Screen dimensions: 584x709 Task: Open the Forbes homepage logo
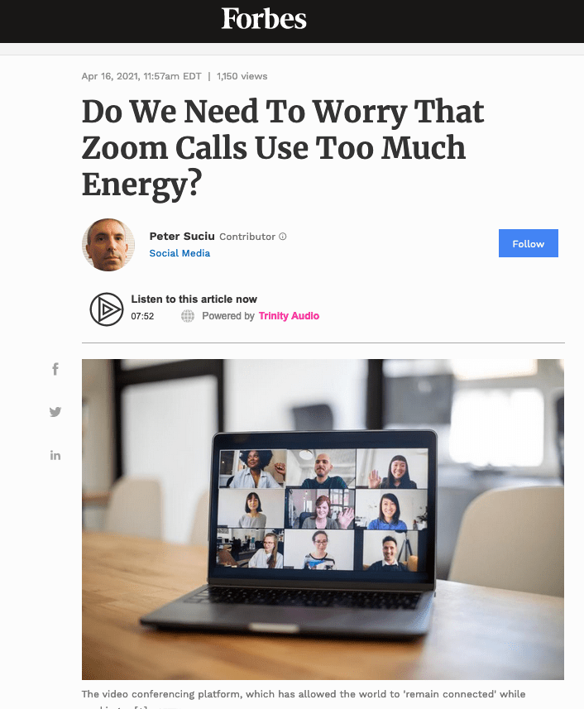click(264, 18)
